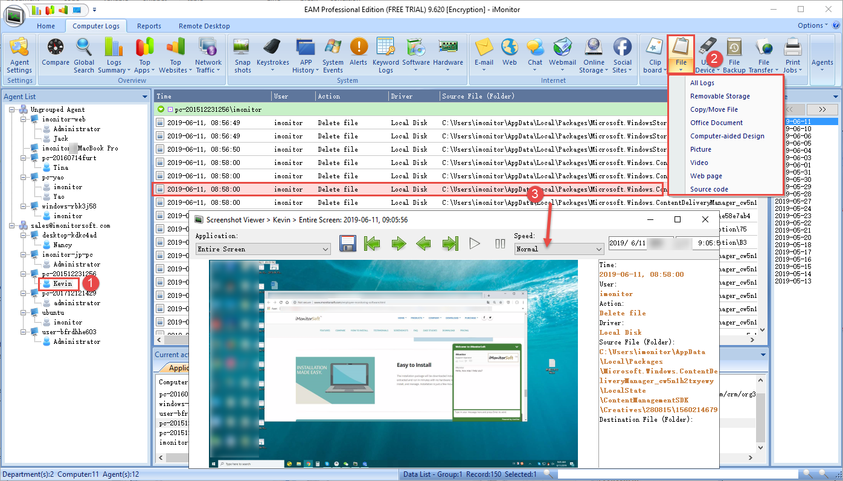Open Snapshots in the System ribbon group
The image size is (843, 481).
click(x=242, y=55)
